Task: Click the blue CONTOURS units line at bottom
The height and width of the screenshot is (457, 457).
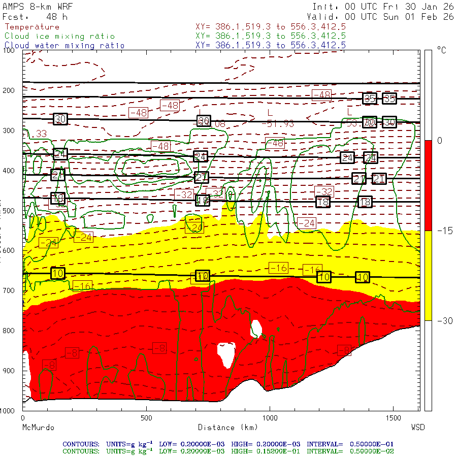Action: [x=228, y=444]
